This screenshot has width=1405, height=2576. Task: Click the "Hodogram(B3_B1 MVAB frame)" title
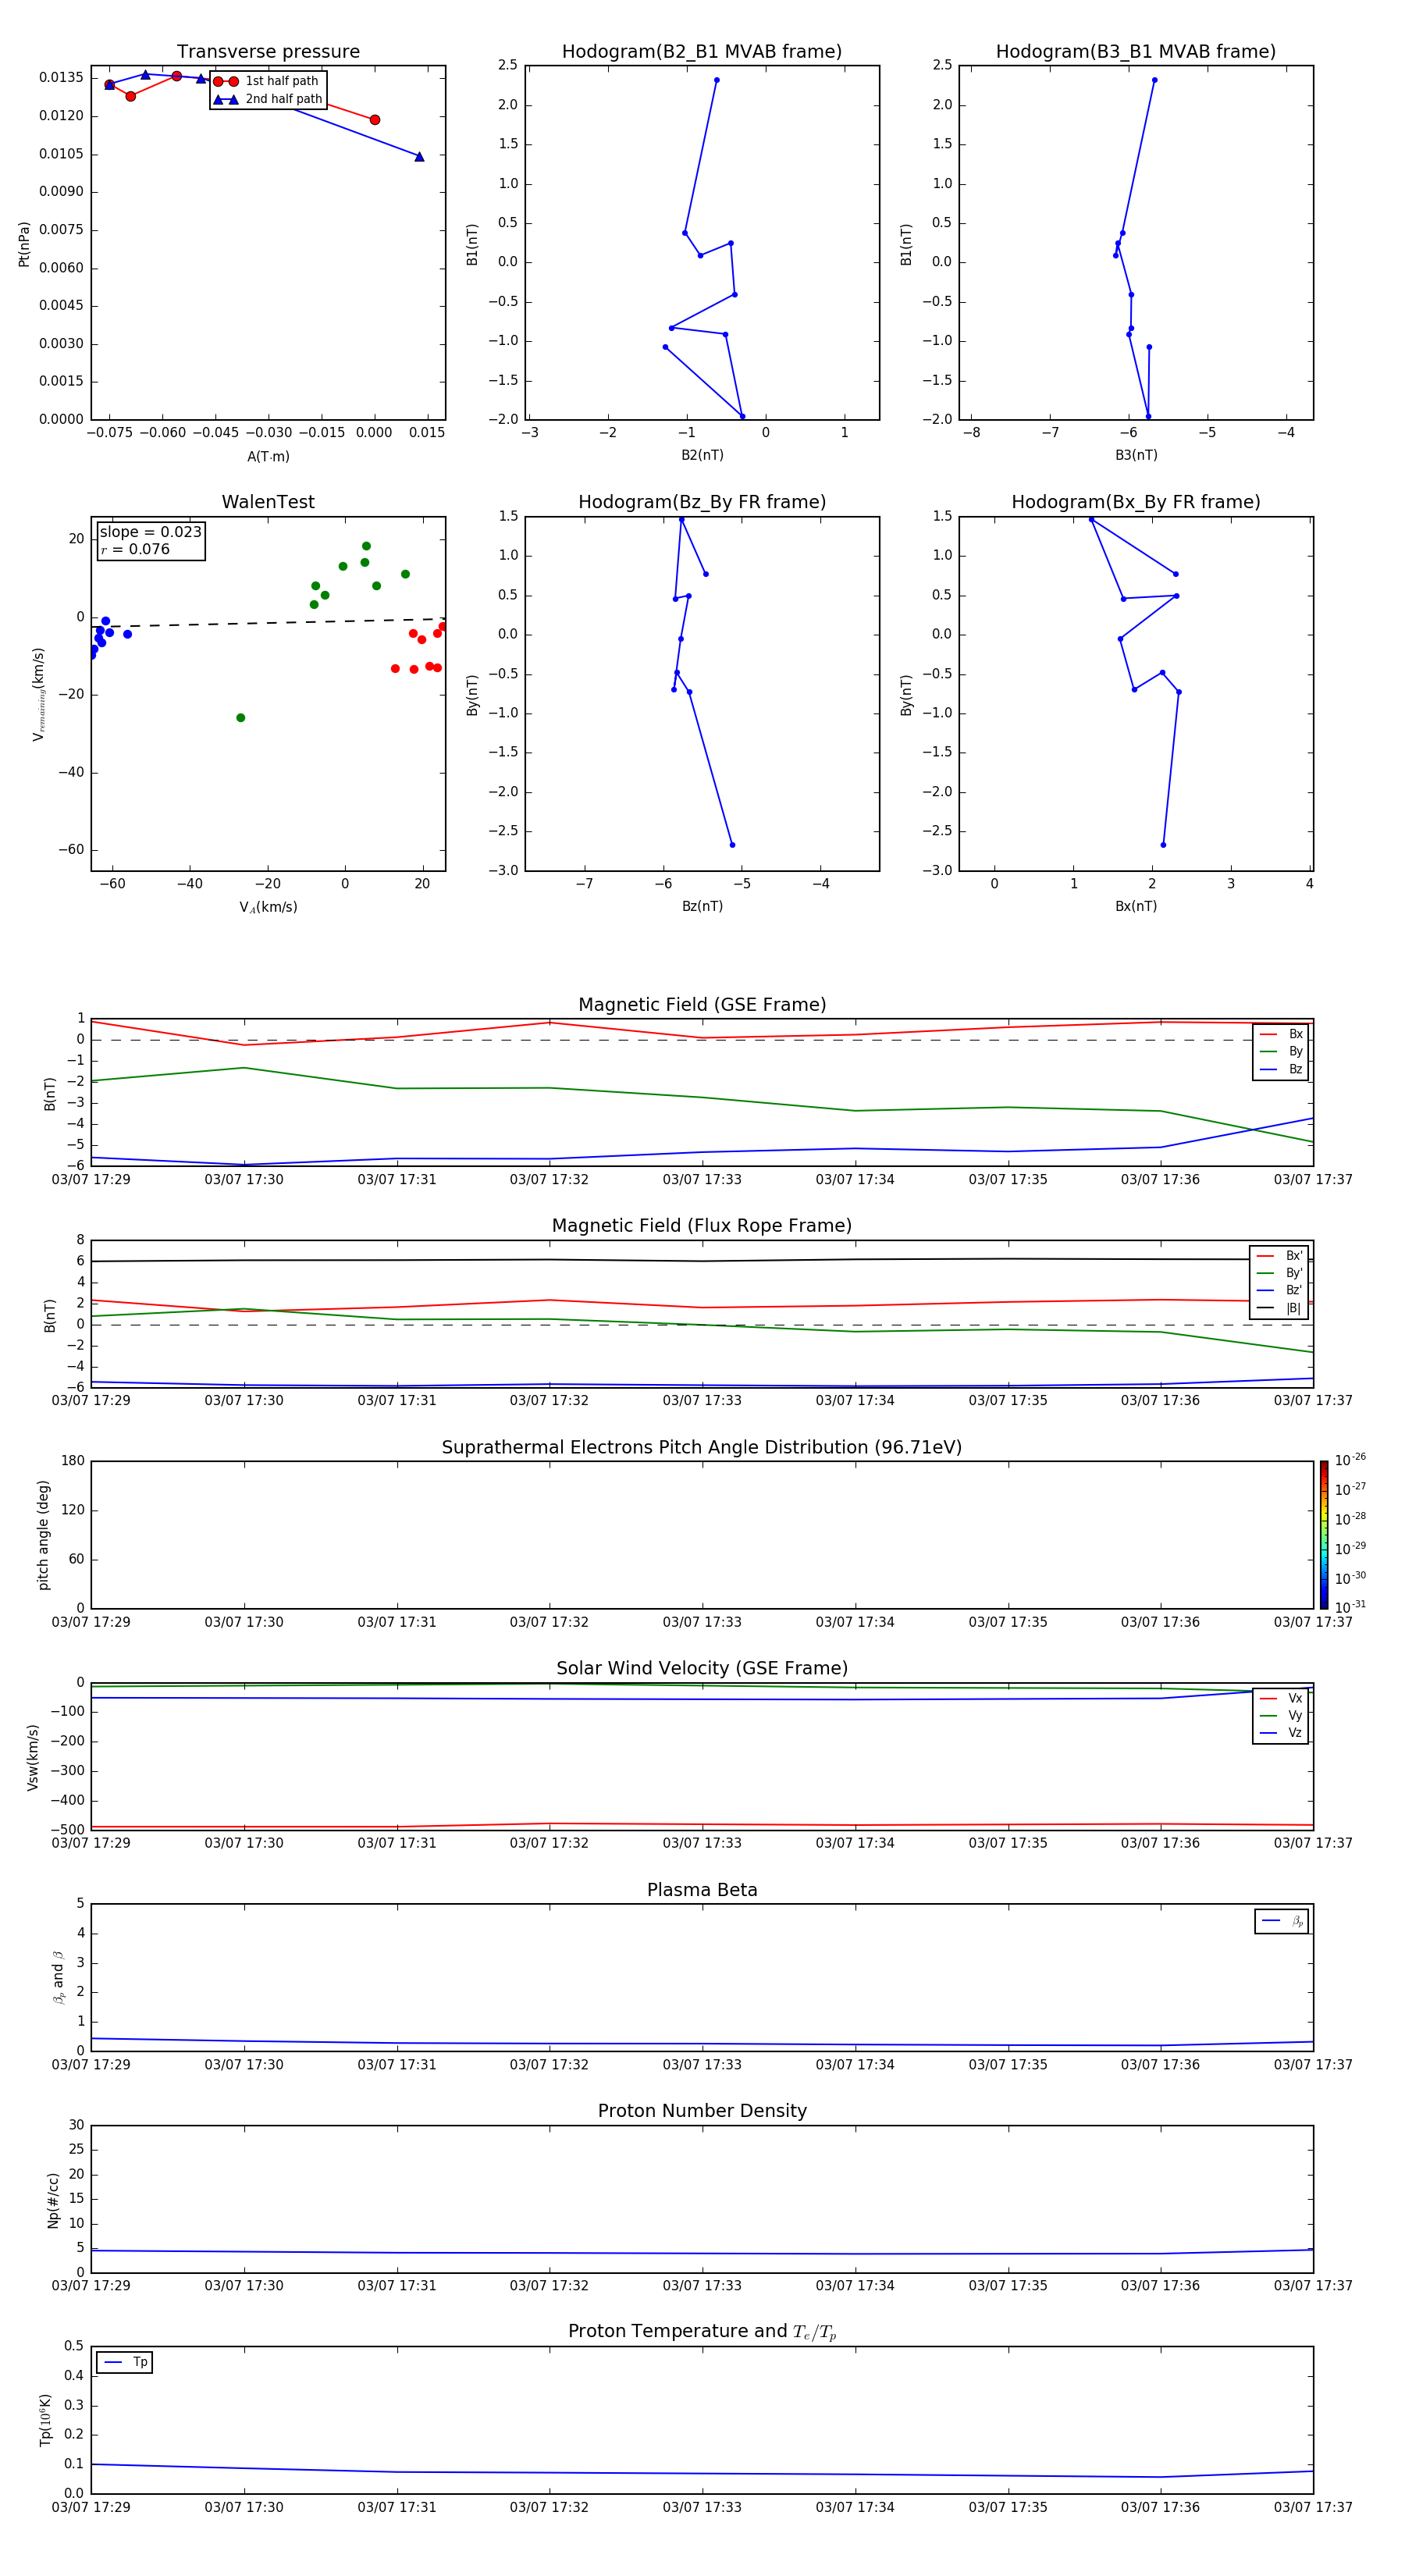[x=1136, y=52]
